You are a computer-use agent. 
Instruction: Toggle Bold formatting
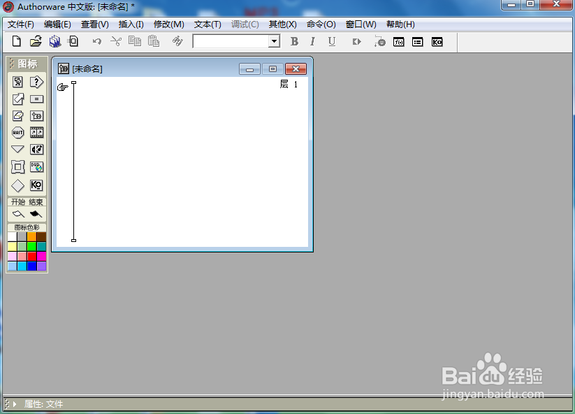pos(294,41)
